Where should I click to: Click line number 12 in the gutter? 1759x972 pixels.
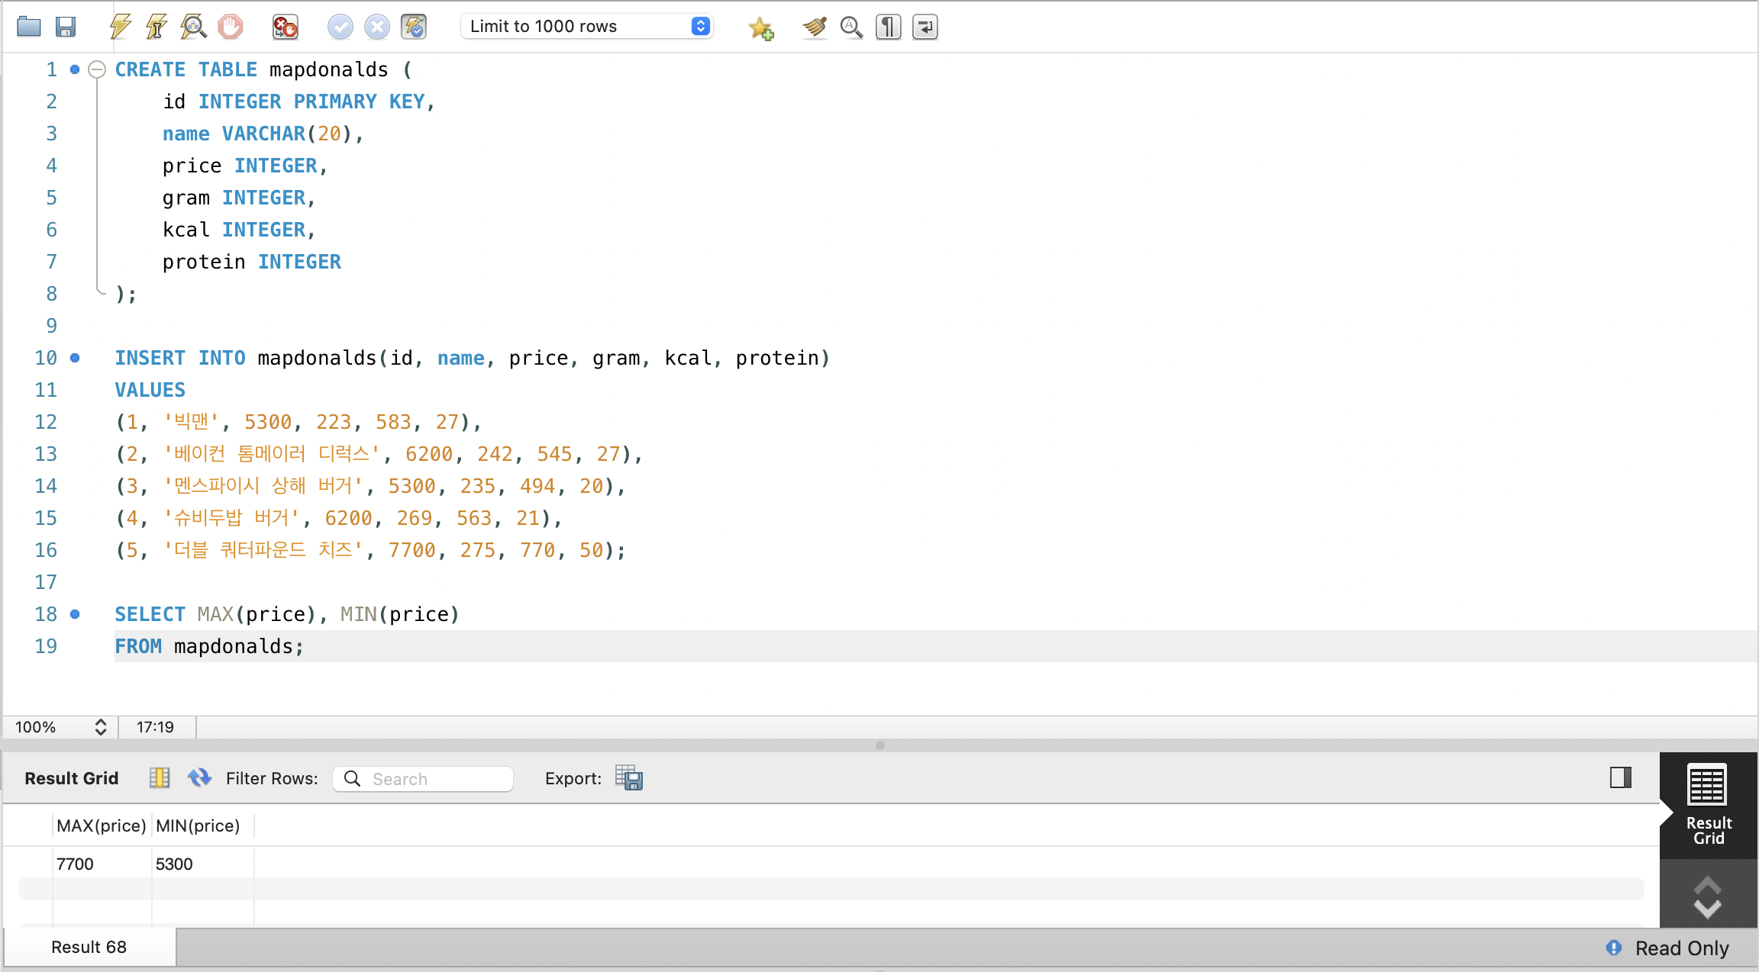tap(46, 422)
